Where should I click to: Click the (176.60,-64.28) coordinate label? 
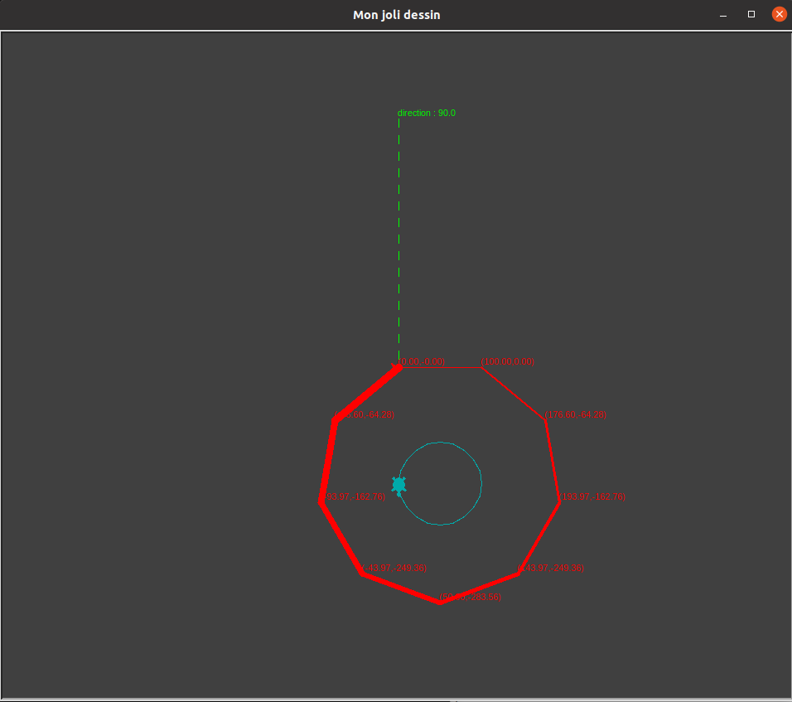point(576,414)
